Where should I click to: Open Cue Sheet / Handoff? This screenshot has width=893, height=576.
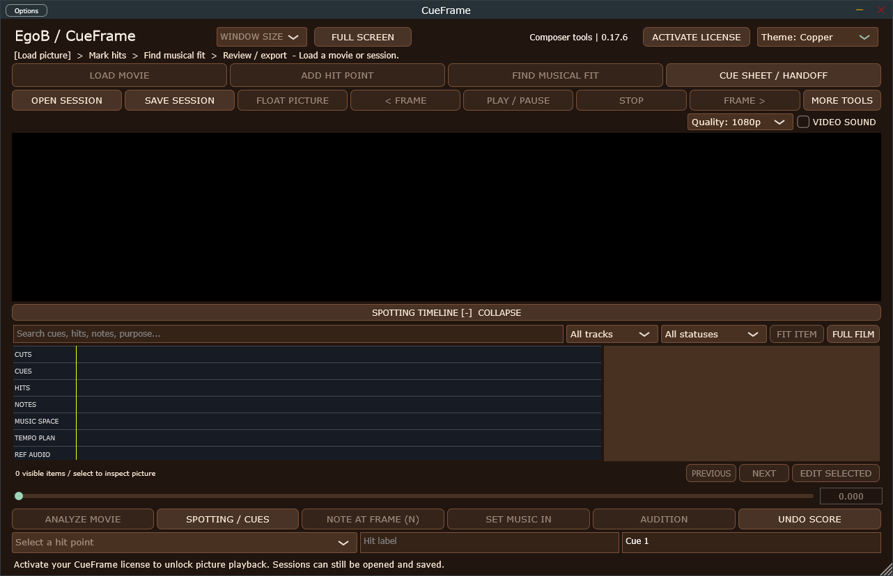pyautogui.click(x=773, y=75)
